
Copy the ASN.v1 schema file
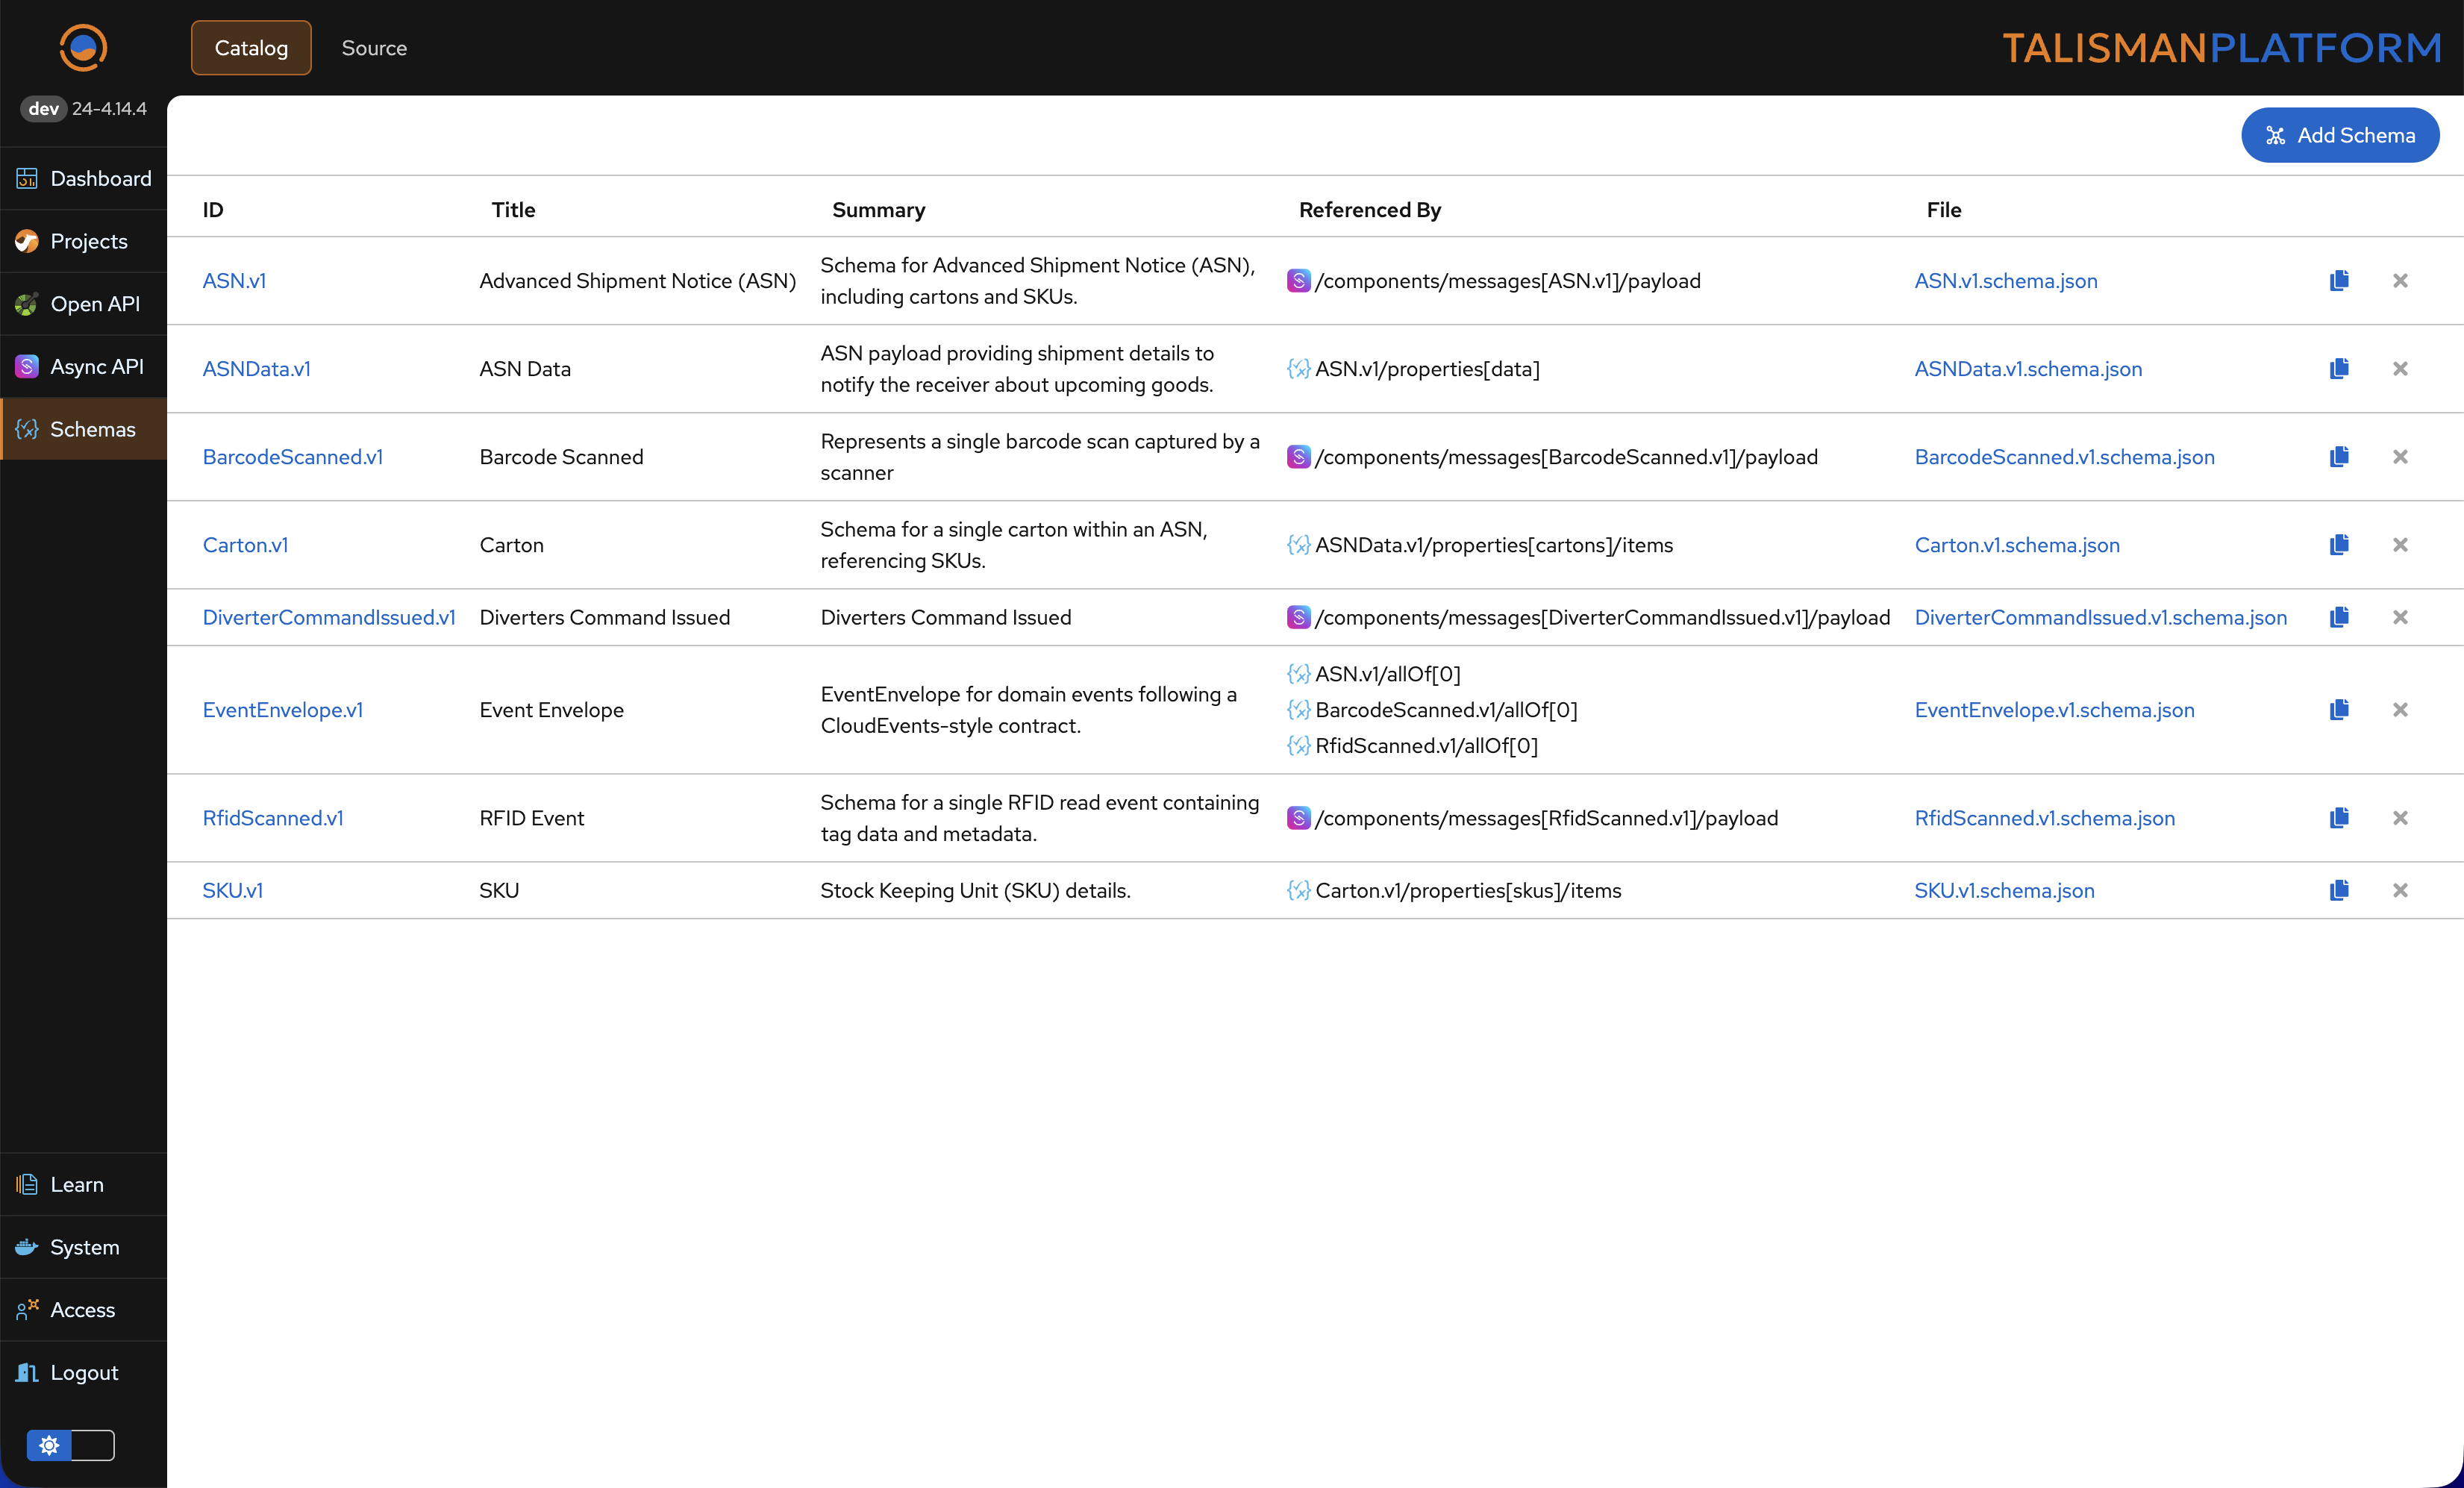(x=2338, y=281)
